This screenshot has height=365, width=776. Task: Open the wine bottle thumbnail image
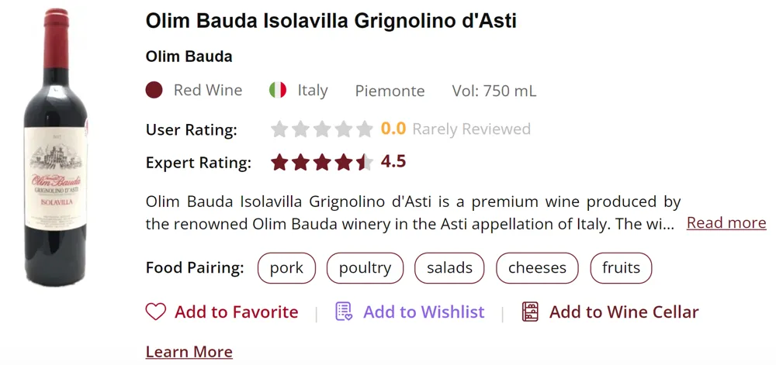[56, 147]
